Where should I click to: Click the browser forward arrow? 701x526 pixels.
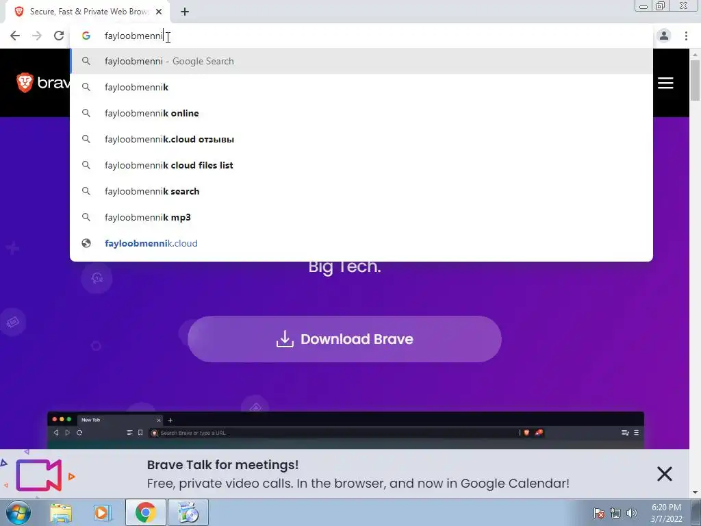click(37, 36)
